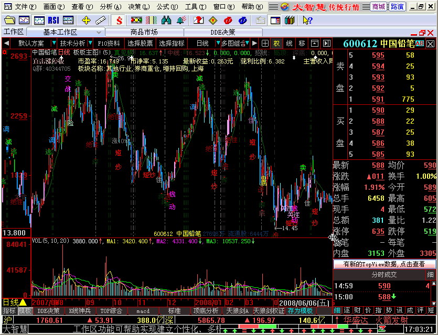Toggle the 模板 tab at bottom left

pyautogui.click(x=25, y=311)
